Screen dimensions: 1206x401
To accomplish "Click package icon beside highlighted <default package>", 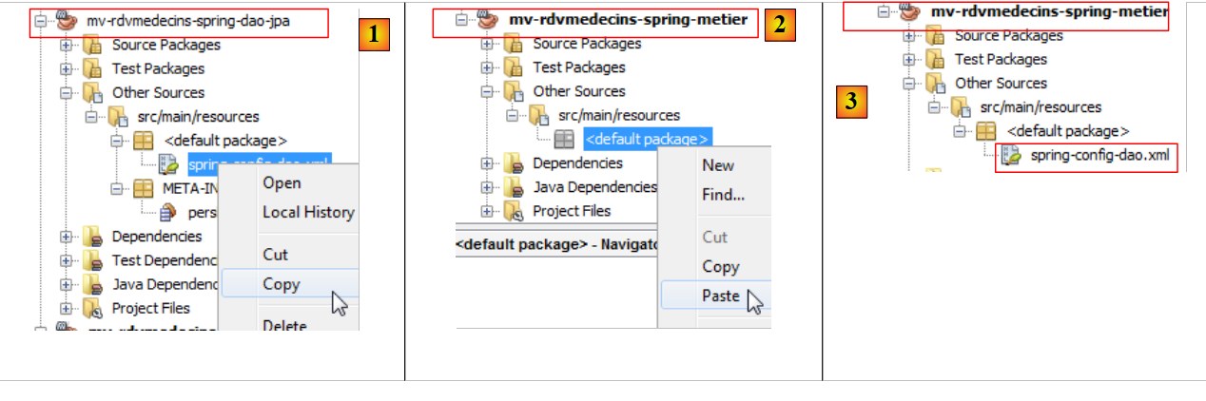I will (x=565, y=139).
